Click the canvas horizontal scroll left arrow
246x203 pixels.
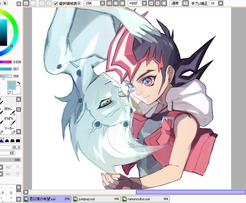tap(26, 192)
